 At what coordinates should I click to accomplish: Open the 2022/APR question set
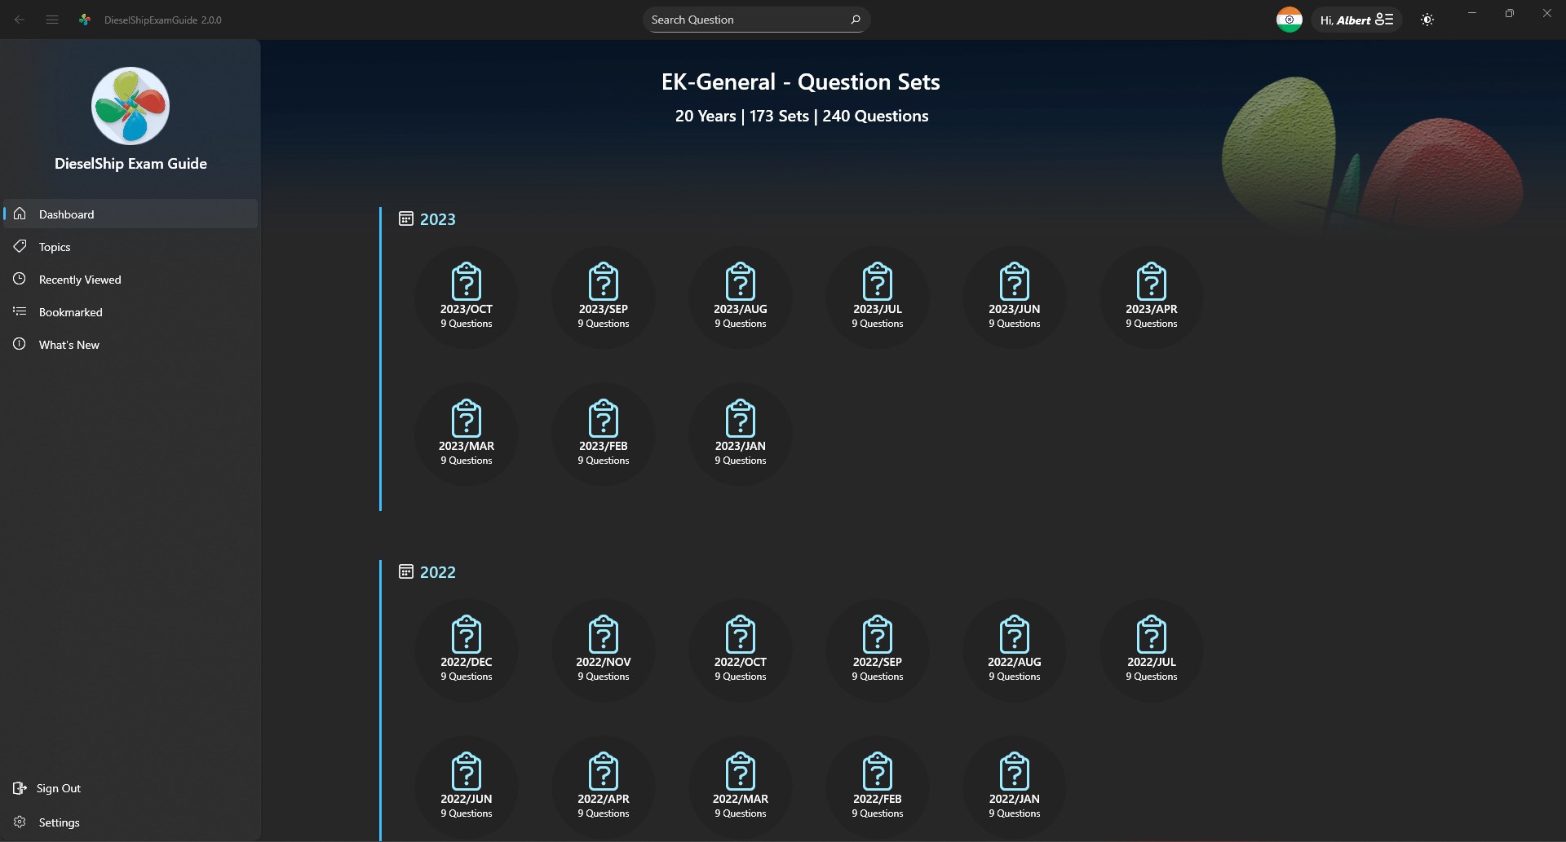(x=604, y=787)
